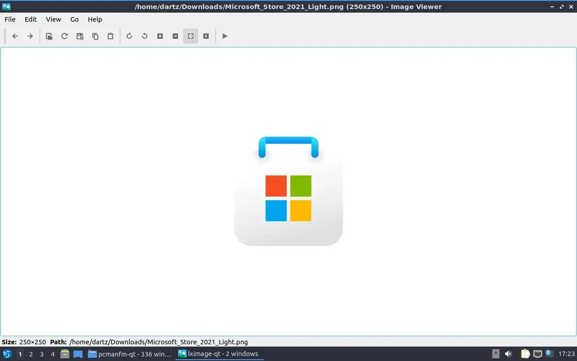Screen dimensions: 577x361
Task: Minimize the Image Viewer window
Action: (553, 6)
